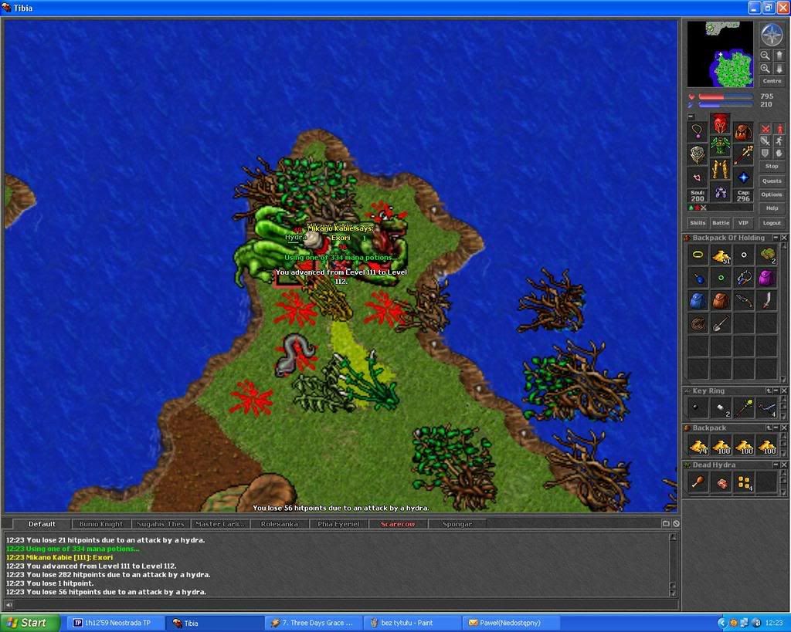Click the ring equipment slot
This screenshot has width=791, height=632.
[x=698, y=177]
